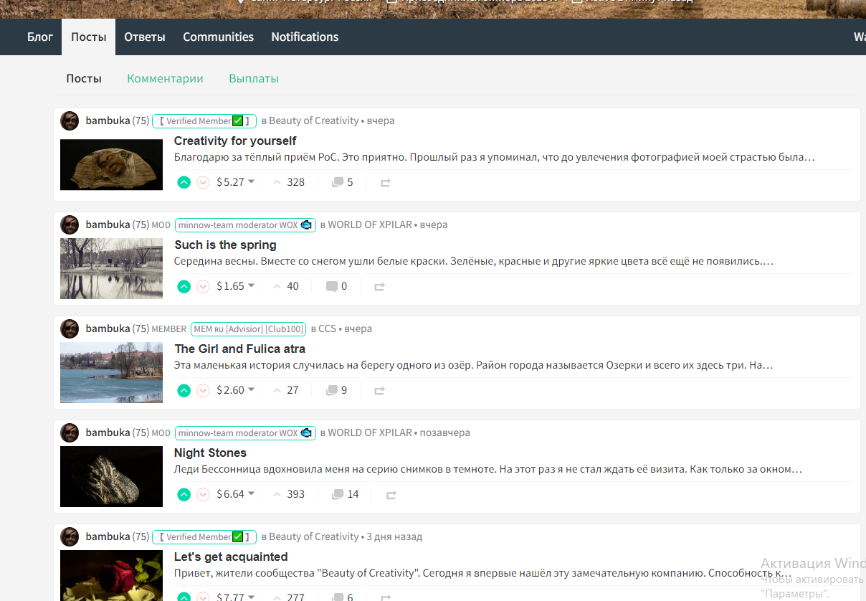Screen dimensions: 866x601
Task: Resteem the "Such is the spring" post
Action: pyautogui.click(x=380, y=287)
